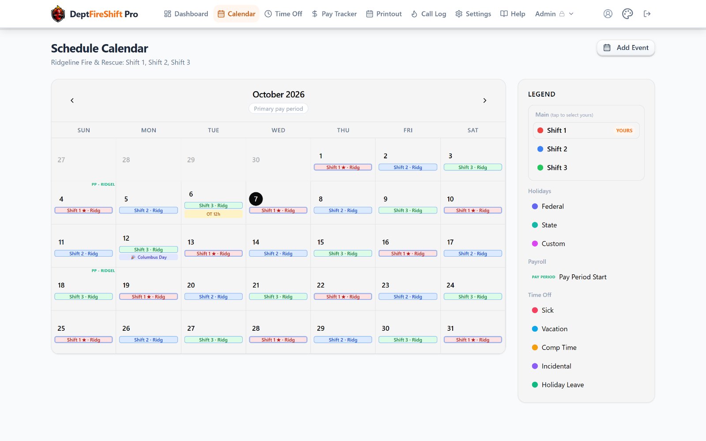The height and width of the screenshot is (441, 706).
Task: Open the Help nav item
Action: (513, 14)
